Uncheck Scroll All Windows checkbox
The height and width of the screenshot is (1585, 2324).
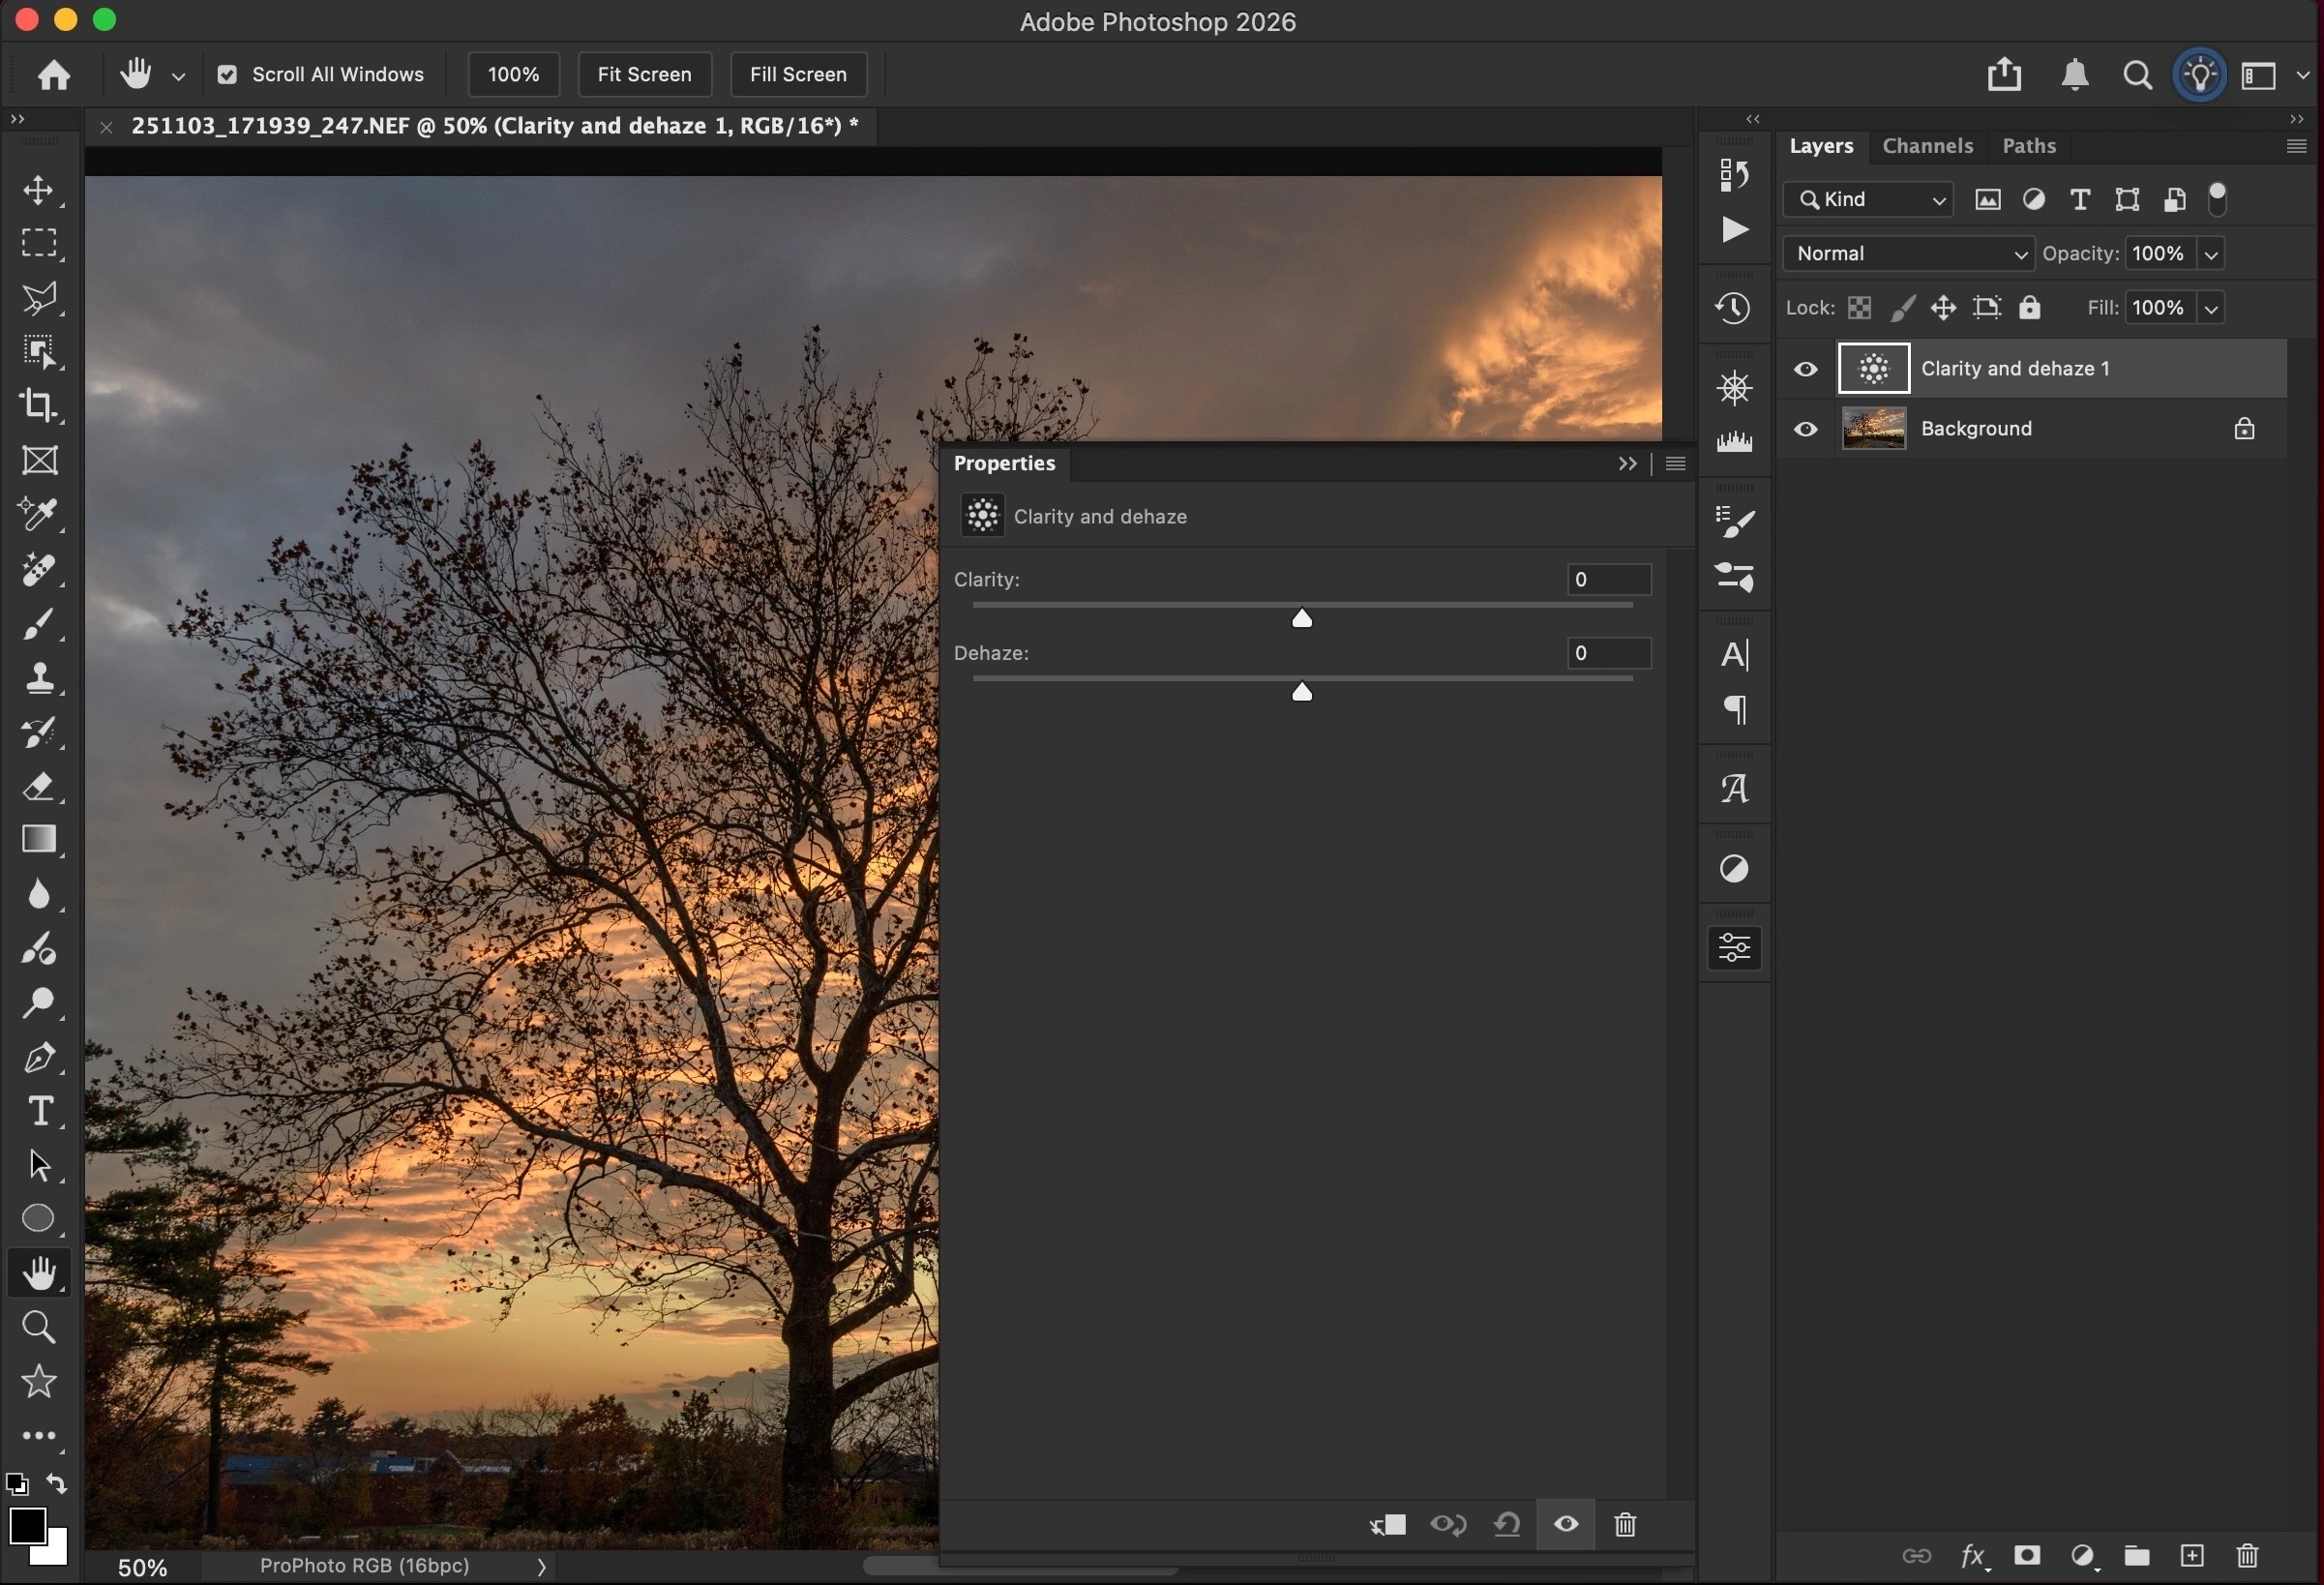click(x=228, y=75)
